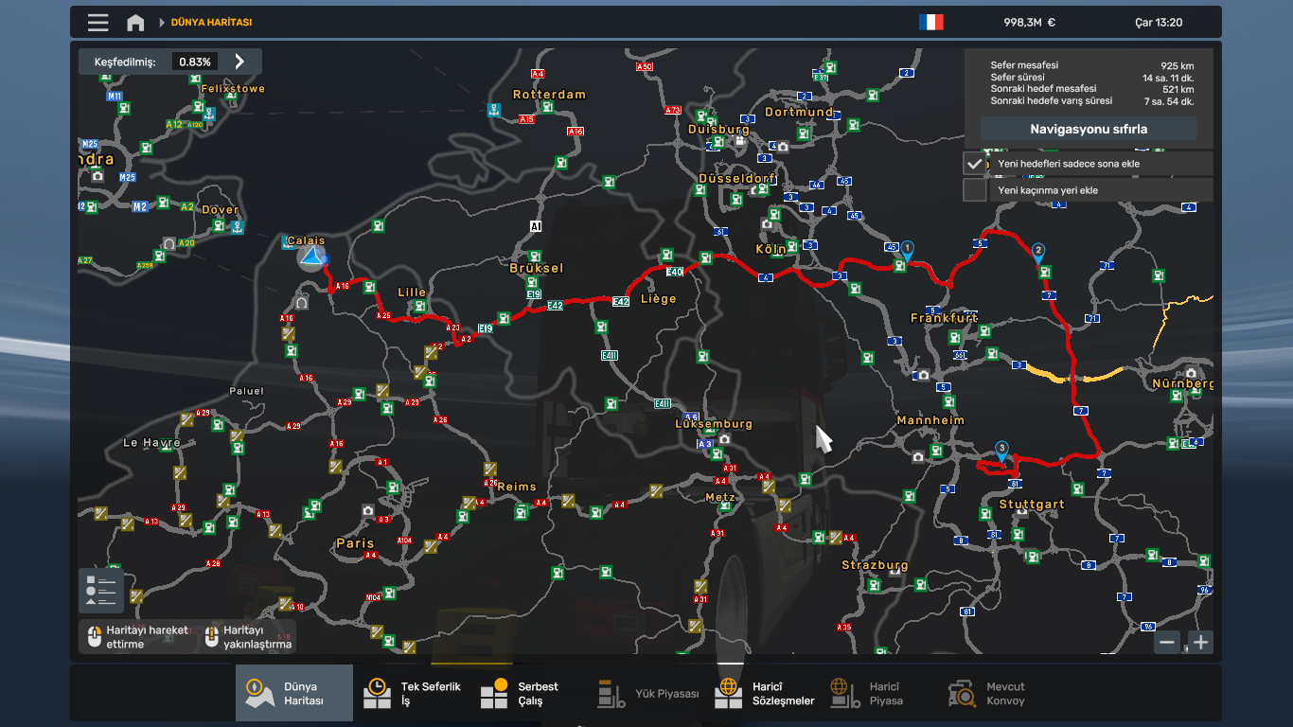
Task: Click the camera viewpoint icon above Paris
Action: tap(368, 510)
